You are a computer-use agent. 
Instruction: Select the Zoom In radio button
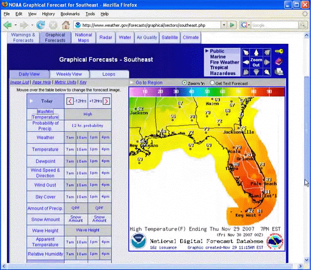[185, 83]
